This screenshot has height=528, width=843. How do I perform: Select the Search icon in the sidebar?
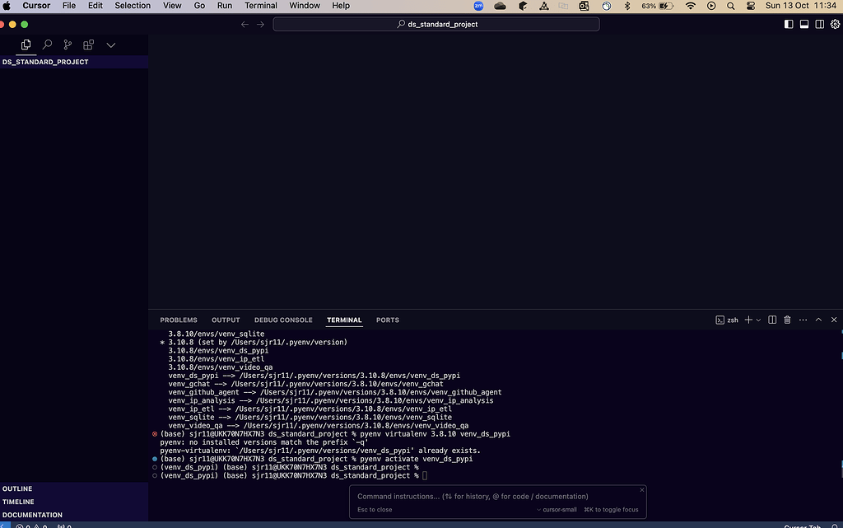(47, 44)
